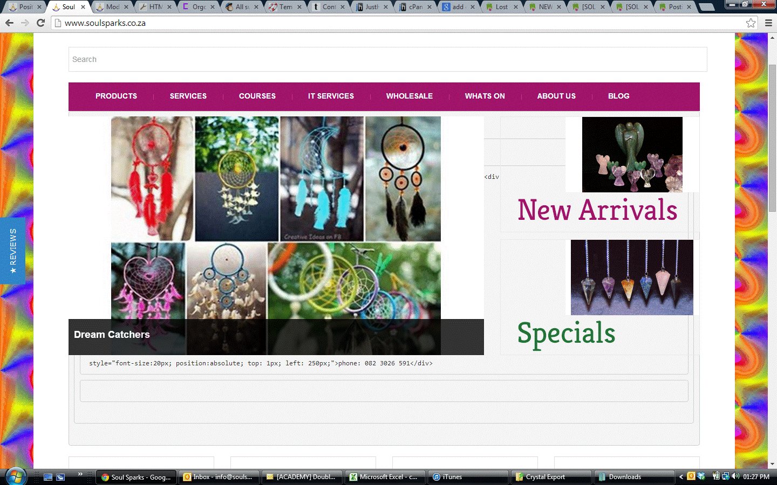This screenshot has height=485, width=777.
Task: Switch to the 'Cont' Tumblr tab
Action: (x=328, y=7)
